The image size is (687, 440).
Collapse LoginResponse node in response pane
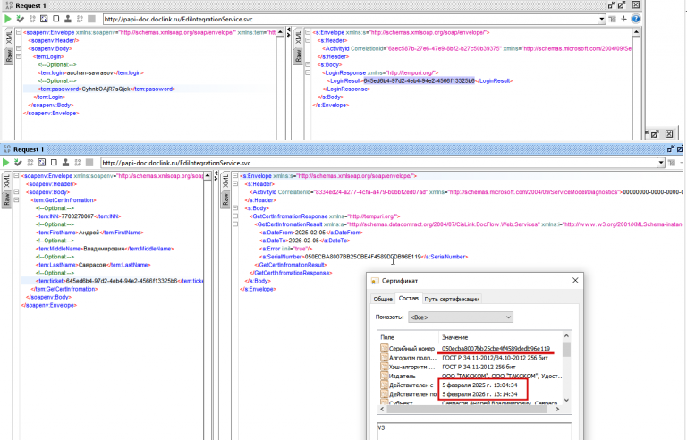[308, 72]
